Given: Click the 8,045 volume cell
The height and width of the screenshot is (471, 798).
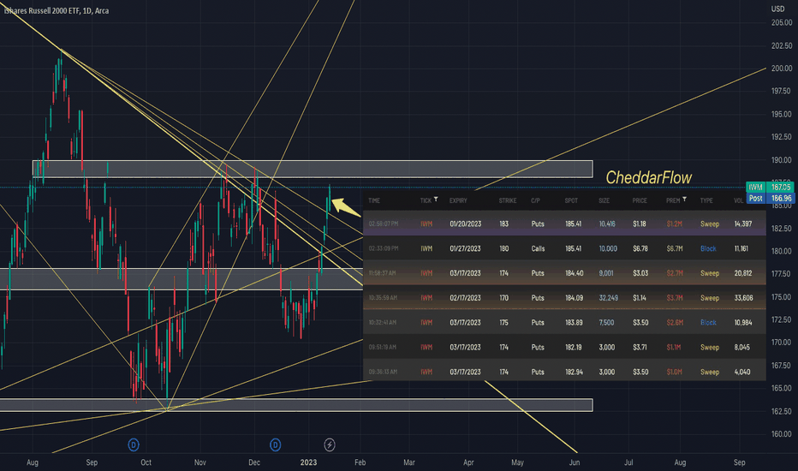Looking at the screenshot, I should [x=741, y=348].
